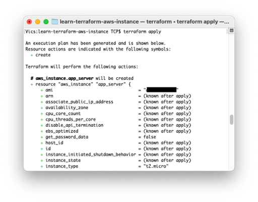Close the terminal window with red button
This screenshot has width=258, height=202.
[29, 22]
